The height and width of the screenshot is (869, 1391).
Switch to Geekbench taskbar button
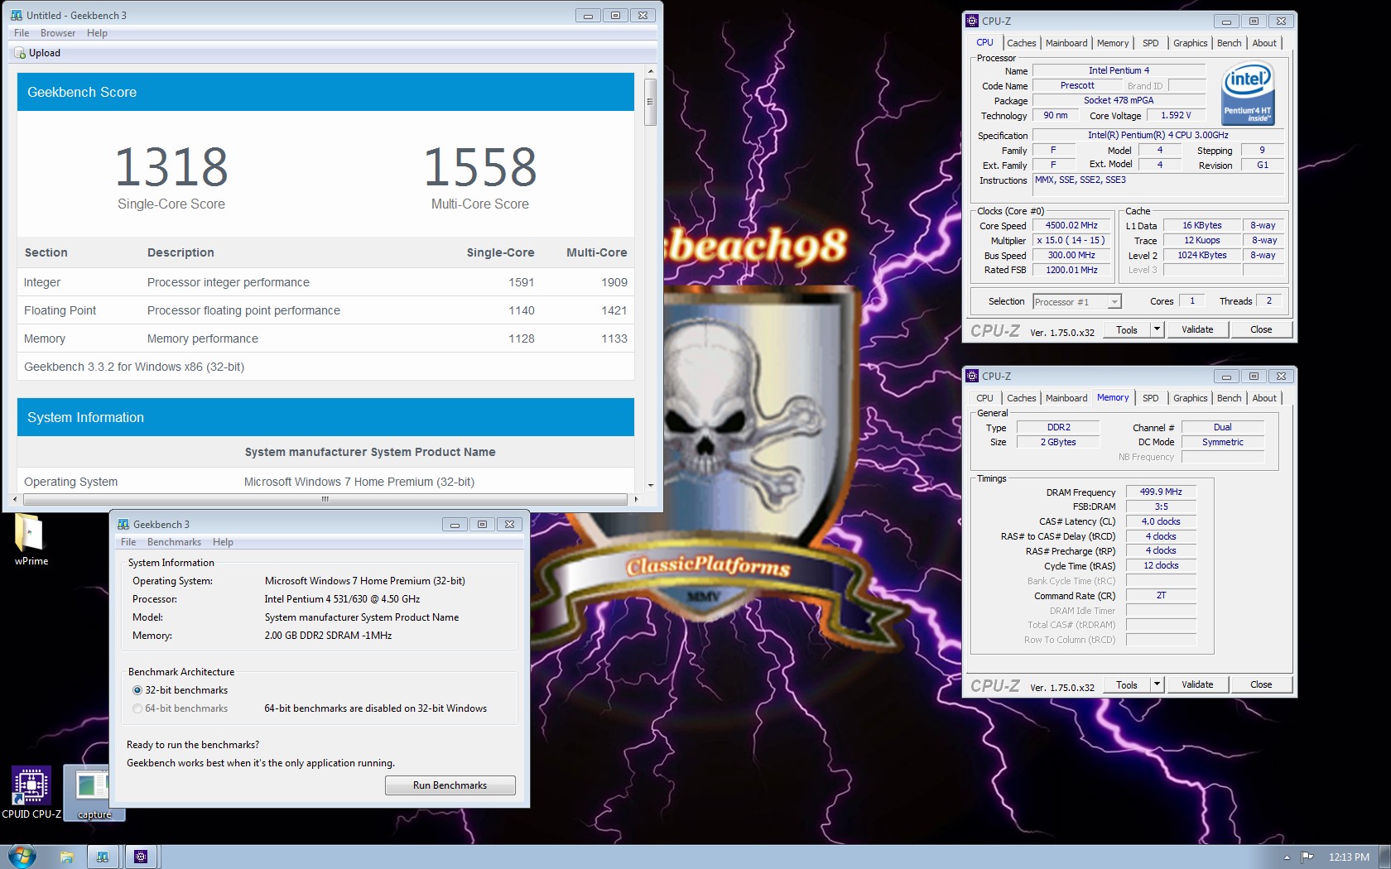(x=103, y=857)
